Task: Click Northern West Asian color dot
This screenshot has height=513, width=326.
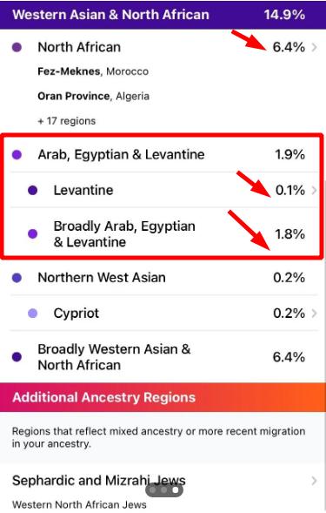Action: 17,278
